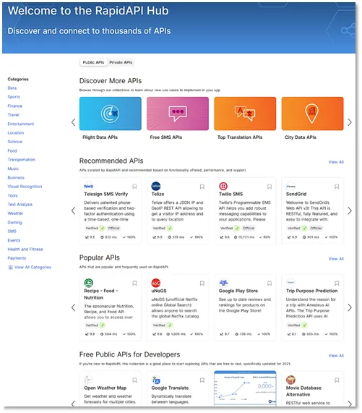Viewport: 362px width, 413px height.
Task: View all Free Public APIs for Developers
Action: coord(336,356)
